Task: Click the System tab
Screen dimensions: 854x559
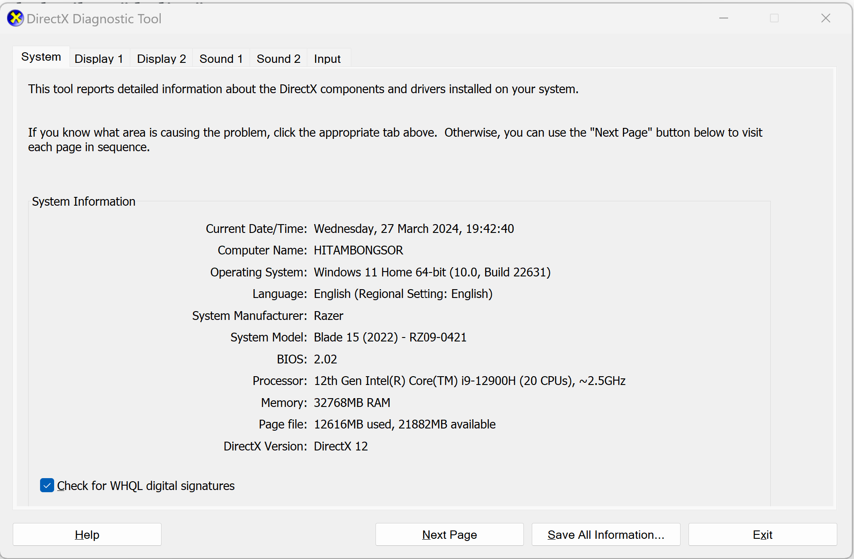Action: pyautogui.click(x=40, y=58)
